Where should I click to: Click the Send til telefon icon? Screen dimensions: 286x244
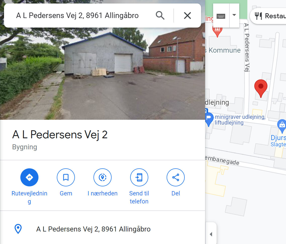tap(139, 177)
